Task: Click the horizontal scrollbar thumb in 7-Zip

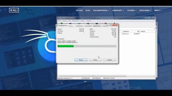Action: click(93, 76)
